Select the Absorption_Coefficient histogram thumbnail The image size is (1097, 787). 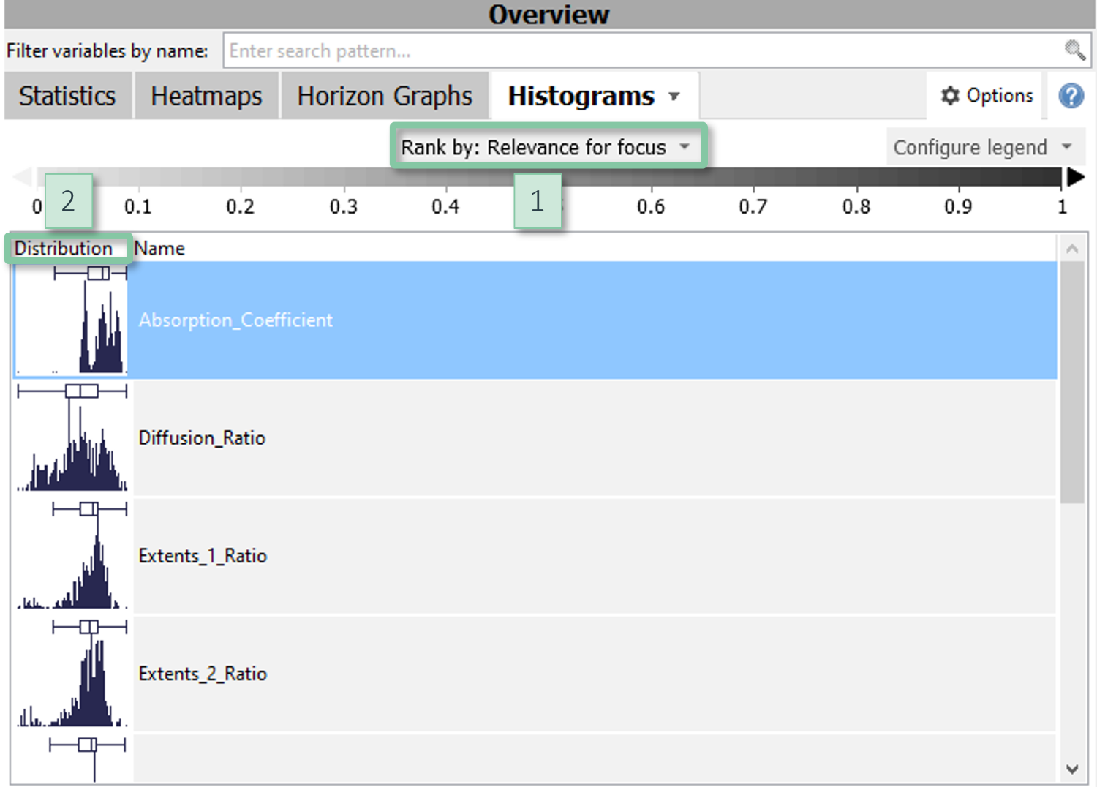pyautogui.click(x=72, y=320)
